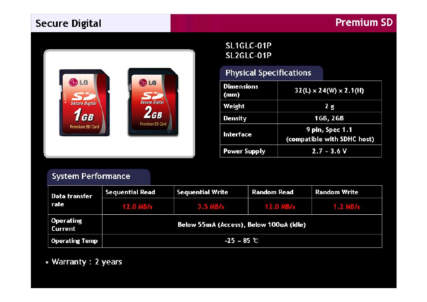Click the 1.2 MB/s value
This screenshot has height=302, width=427.
[346, 207]
